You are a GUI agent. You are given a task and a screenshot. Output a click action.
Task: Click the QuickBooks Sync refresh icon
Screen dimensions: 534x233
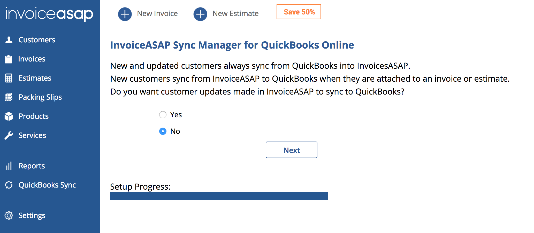point(9,185)
